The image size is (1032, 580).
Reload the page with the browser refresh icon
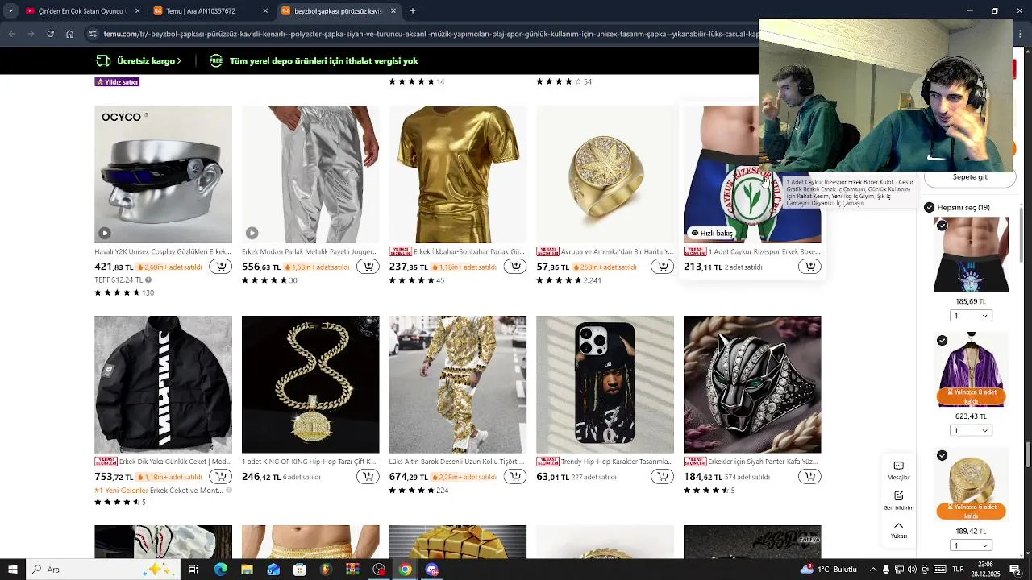[x=50, y=34]
